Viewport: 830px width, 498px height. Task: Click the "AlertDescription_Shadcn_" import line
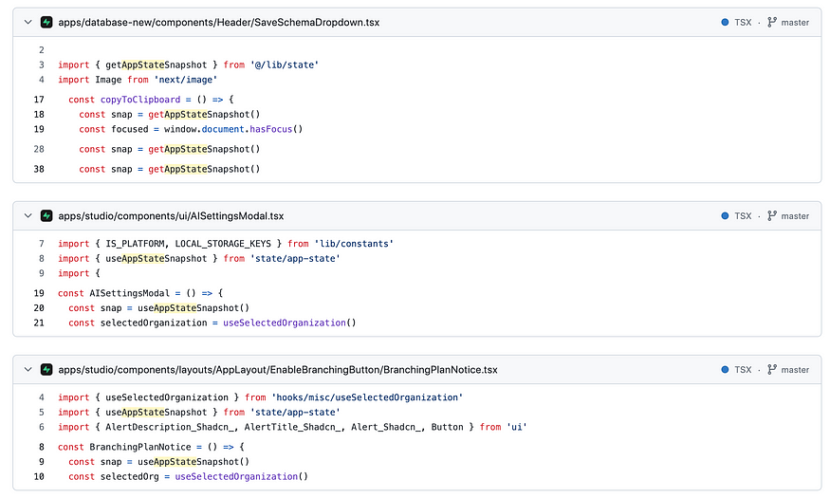click(292, 427)
